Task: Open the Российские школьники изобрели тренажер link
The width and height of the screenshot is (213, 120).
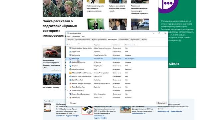Action: click(139, 10)
